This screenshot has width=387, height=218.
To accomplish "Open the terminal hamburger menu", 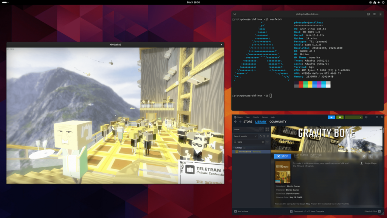I will tap(375, 14).
